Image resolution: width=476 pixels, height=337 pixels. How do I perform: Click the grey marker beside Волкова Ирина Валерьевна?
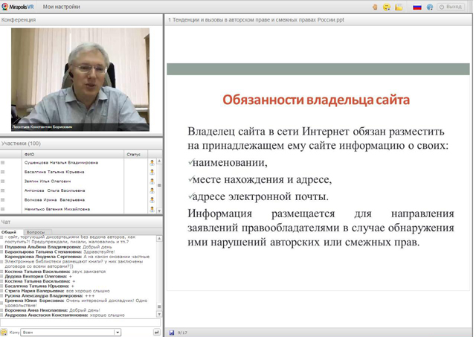click(3, 200)
